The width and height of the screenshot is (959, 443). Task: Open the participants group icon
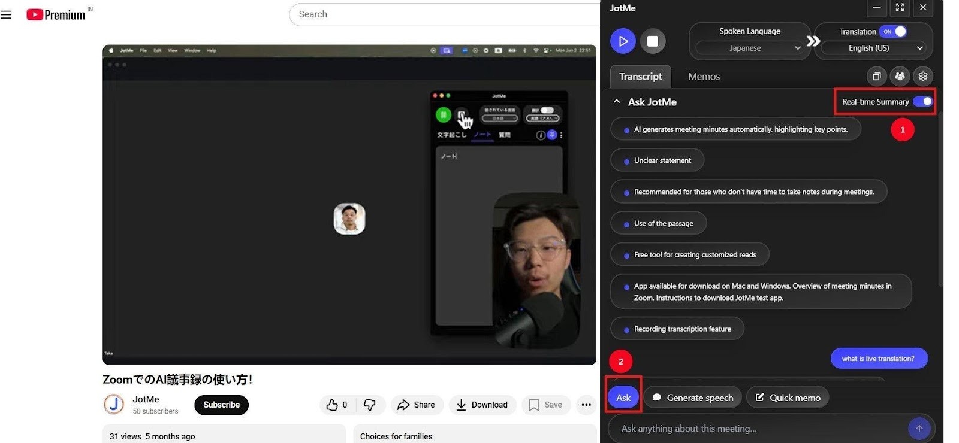pos(900,76)
